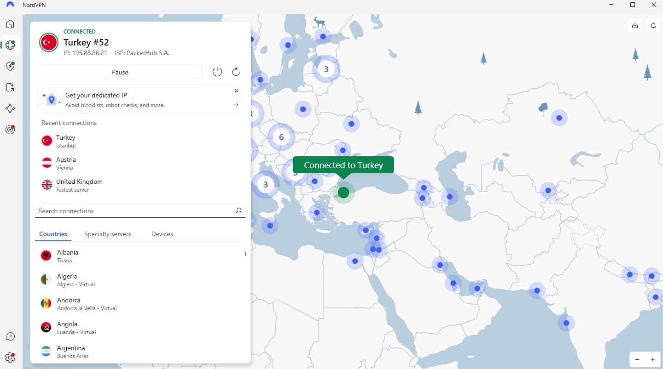Screen dimensions: 663x369
Task: Connect to Albania Tirana
Action: click(x=140, y=256)
